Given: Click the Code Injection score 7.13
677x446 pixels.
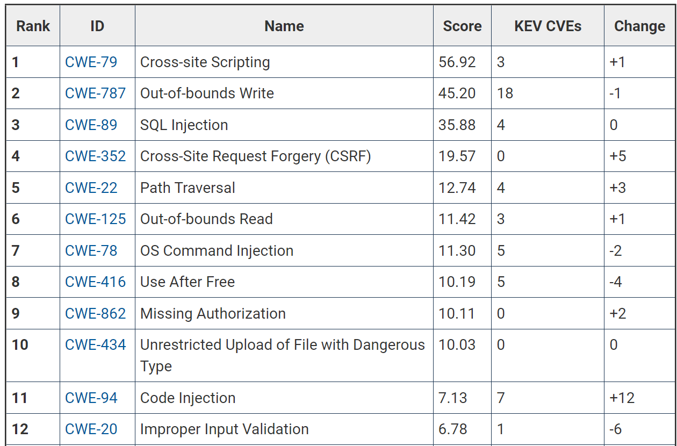Looking at the screenshot, I should tap(452, 398).
